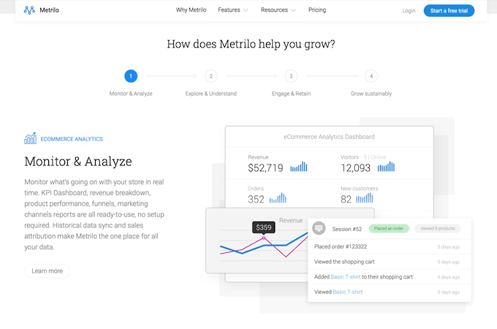Click the New customers sparkline bar chart

(365, 198)
